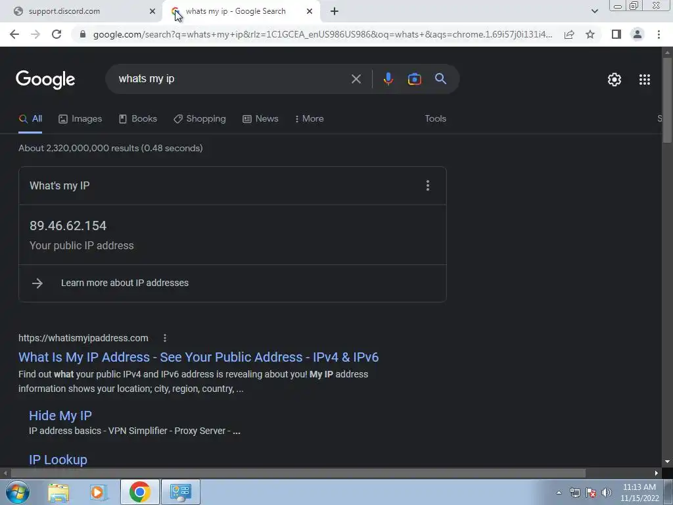Open the Hide My IP sitelink
Image resolution: width=673 pixels, height=505 pixels.
coord(60,416)
